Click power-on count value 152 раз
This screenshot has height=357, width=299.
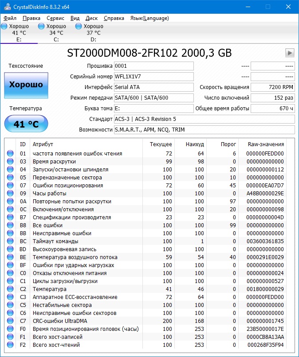pos(273,98)
